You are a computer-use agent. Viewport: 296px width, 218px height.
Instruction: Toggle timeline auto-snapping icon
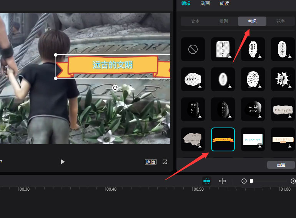pyautogui.click(x=207, y=181)
